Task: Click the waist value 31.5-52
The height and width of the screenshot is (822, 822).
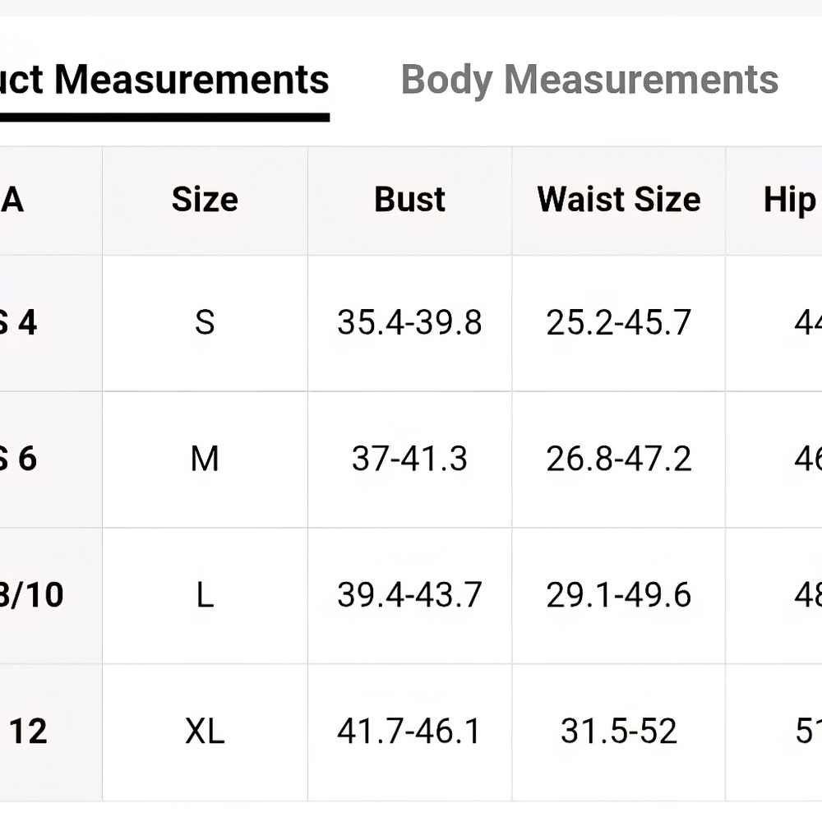Action: click(x=619, y=732)
